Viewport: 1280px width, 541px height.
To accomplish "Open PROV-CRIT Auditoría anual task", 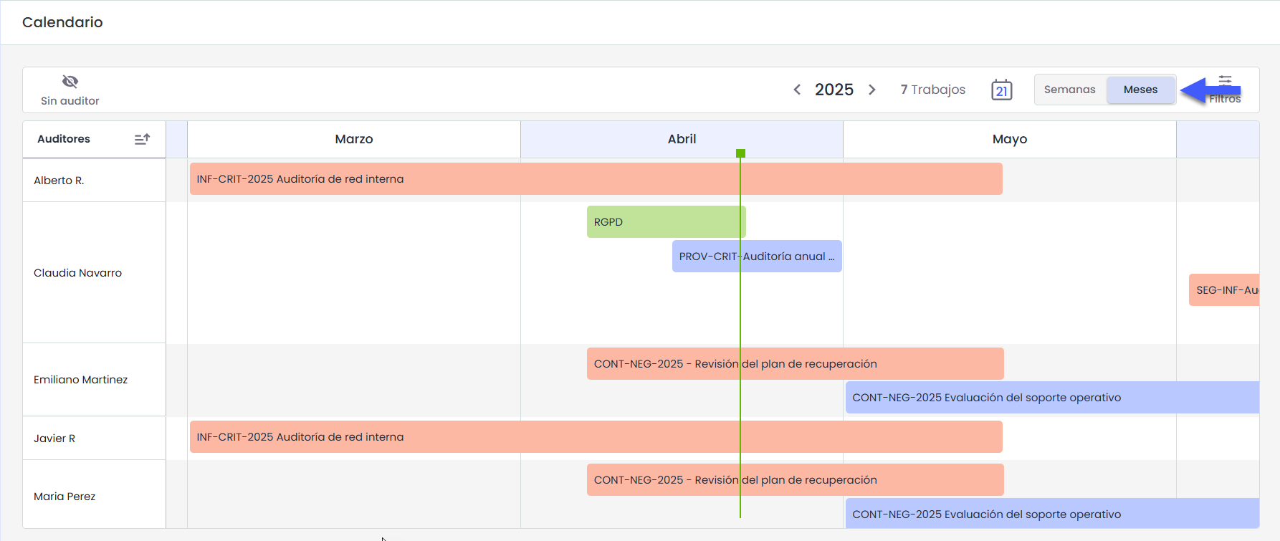I will [x=756, y=257].
